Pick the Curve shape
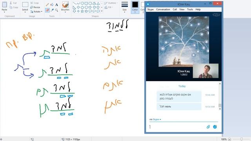251x141 pixels. tap(78, 3)
